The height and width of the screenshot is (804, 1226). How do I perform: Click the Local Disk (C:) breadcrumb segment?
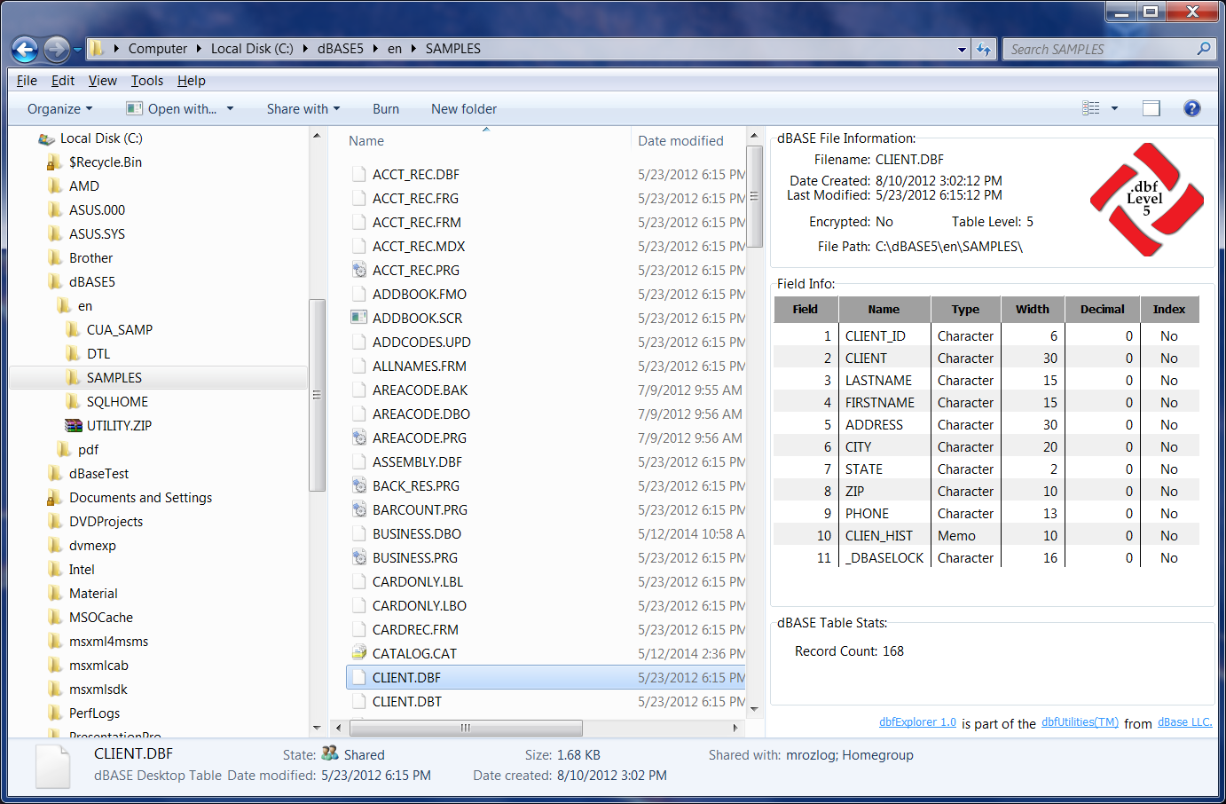pyautogui.click(x=252, y=49)
